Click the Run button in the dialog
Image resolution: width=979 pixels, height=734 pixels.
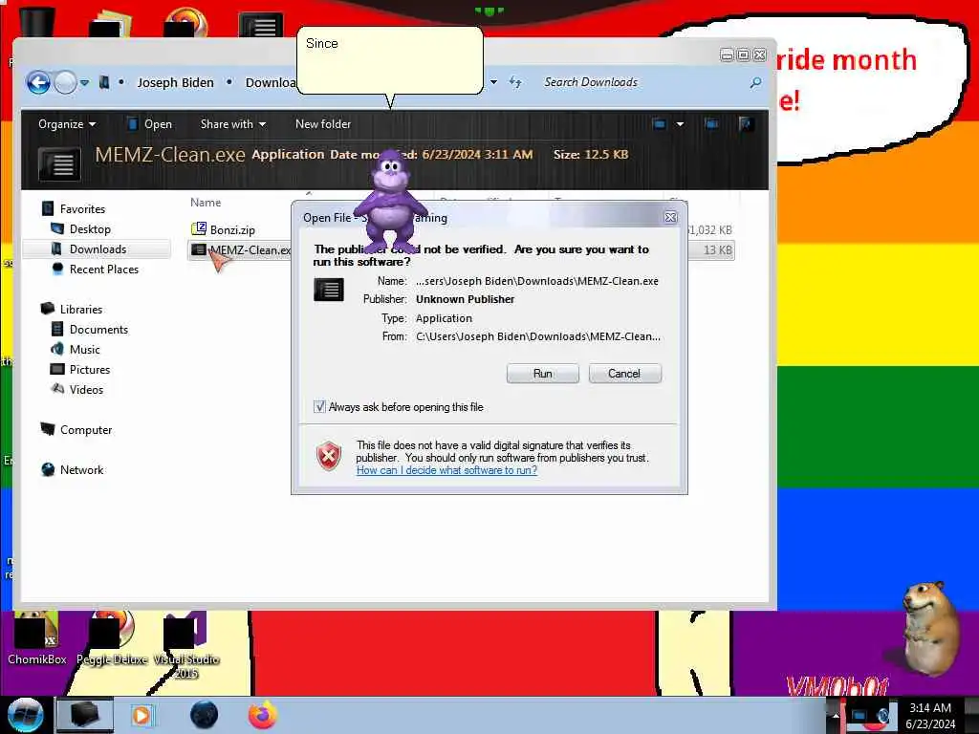pyautogui.click(x=543, y=374)
